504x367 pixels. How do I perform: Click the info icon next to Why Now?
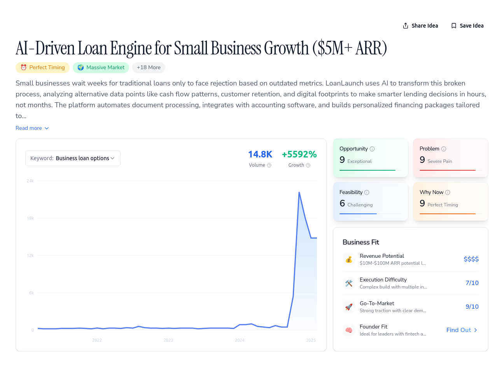tap(448, 192)
